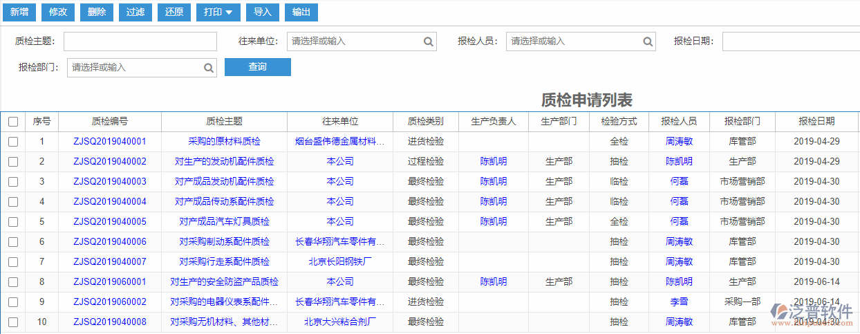Image resolution: width=860 pixels, height=334 pixels.
Task: Click the 过滤 button
Action: click(135, 12)
